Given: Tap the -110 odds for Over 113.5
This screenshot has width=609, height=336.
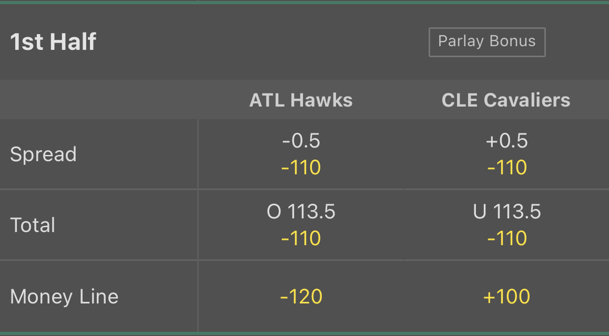Looking at the screenshot, I should click(300, 238).
